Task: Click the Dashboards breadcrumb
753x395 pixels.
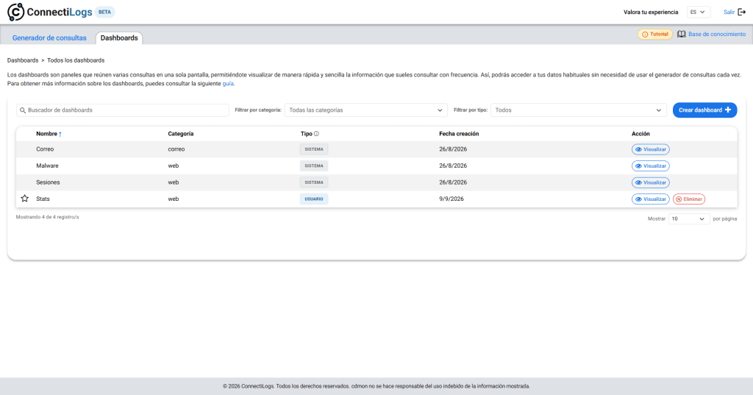Action: pos(23,60)
